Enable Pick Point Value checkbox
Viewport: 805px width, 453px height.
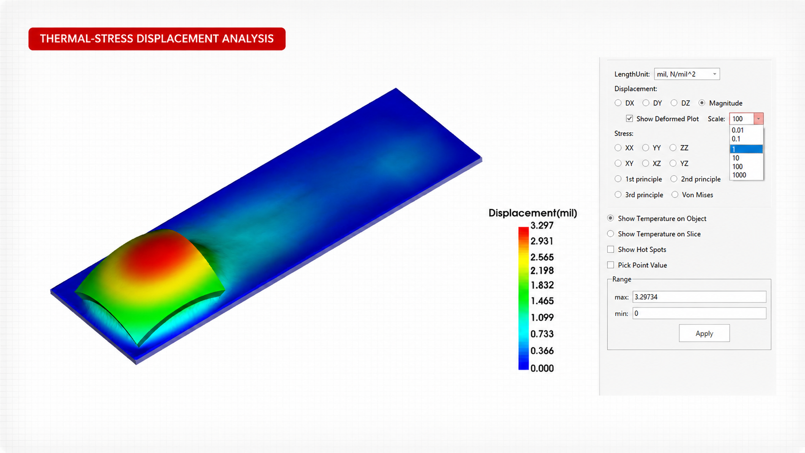[x=610, y=265]
